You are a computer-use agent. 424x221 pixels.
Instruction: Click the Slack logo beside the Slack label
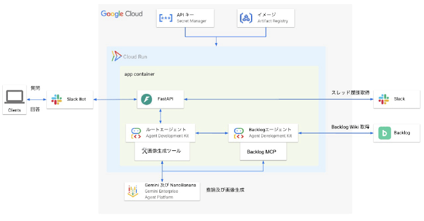[x=384, y=99]
